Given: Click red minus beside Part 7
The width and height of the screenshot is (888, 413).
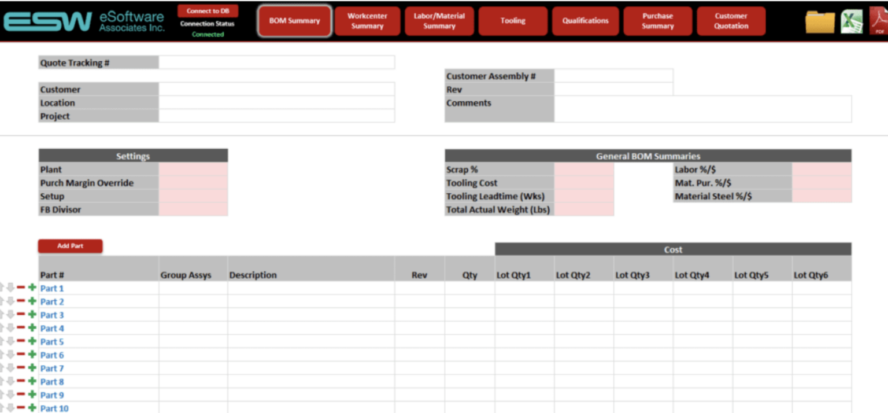Looking at the screenshot, I should coord(21,368).
